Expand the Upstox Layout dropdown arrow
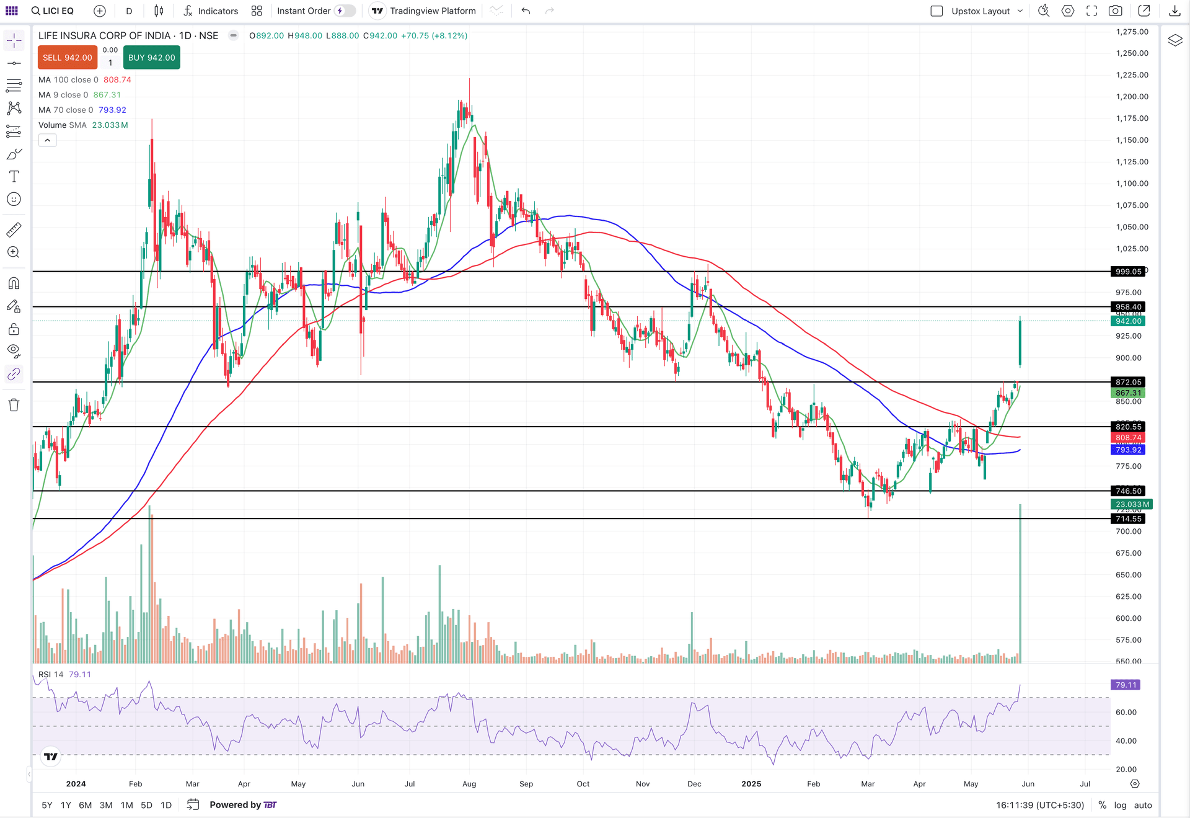The height and width of the screenshot is (818, 1190). [1020, 11]
